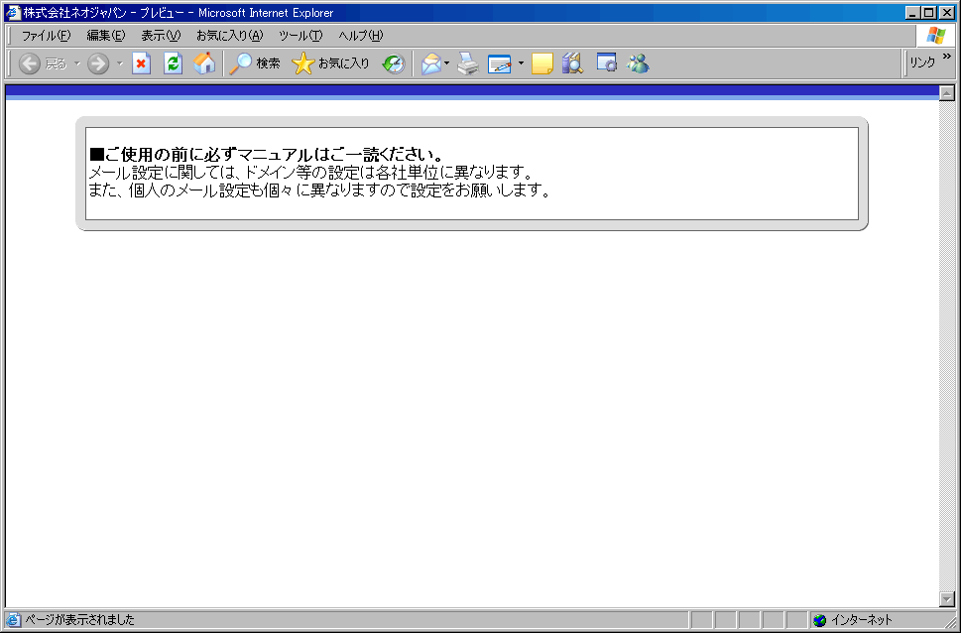Expand the links bar chevron
The image size is (961, 633).
coord(946,58)
